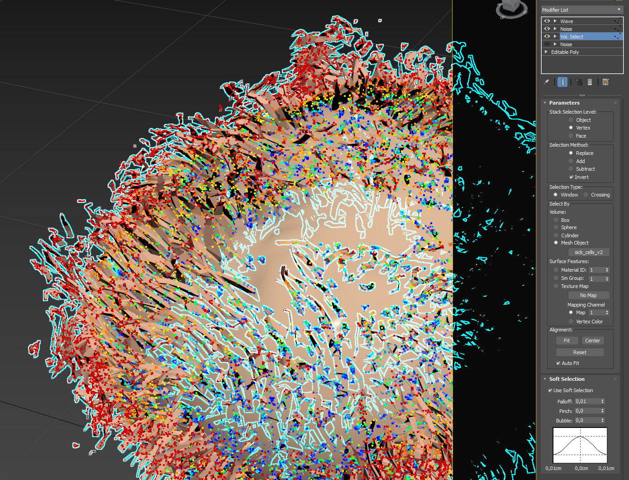Uncheck the Auto Fit checkbox
The image size is (629, 480).
pos(558,363)
